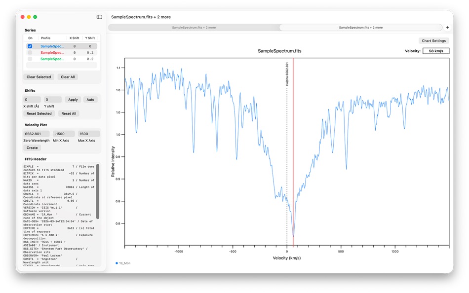469x293 pixels.
Task: Add a new tab with plus icon
Action: (x=447, y=27)
